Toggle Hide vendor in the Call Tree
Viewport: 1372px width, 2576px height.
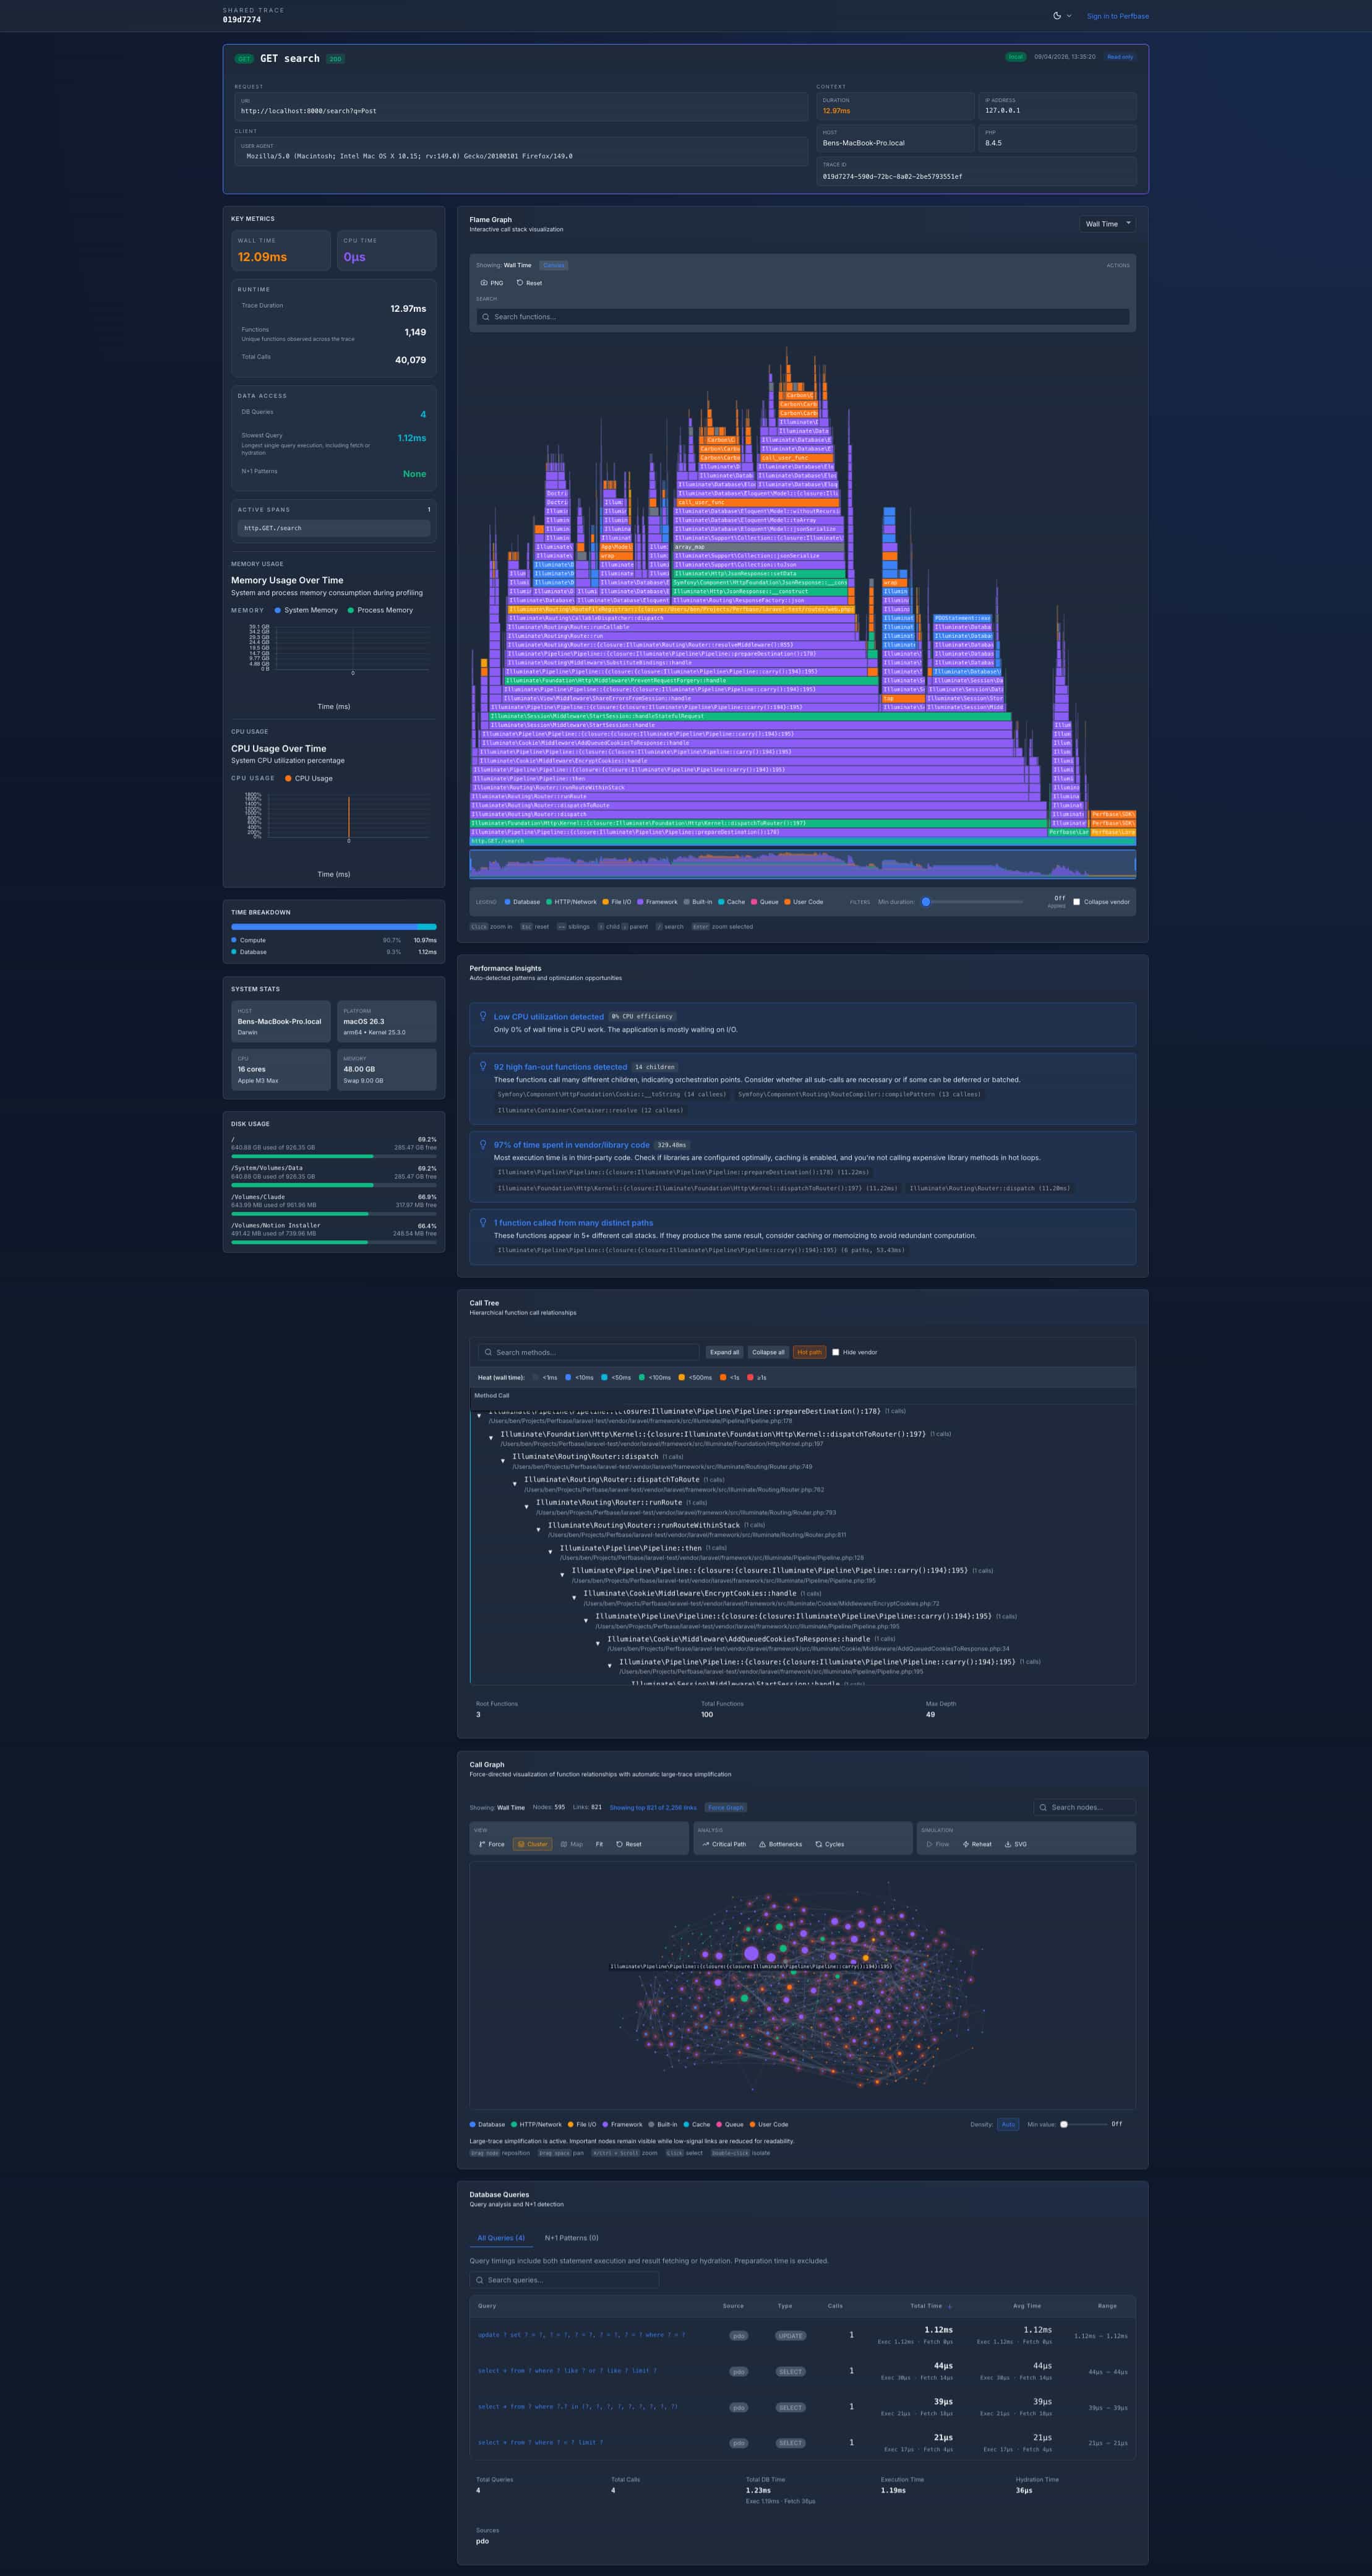pyautogui.click(x=837, y=1352)
